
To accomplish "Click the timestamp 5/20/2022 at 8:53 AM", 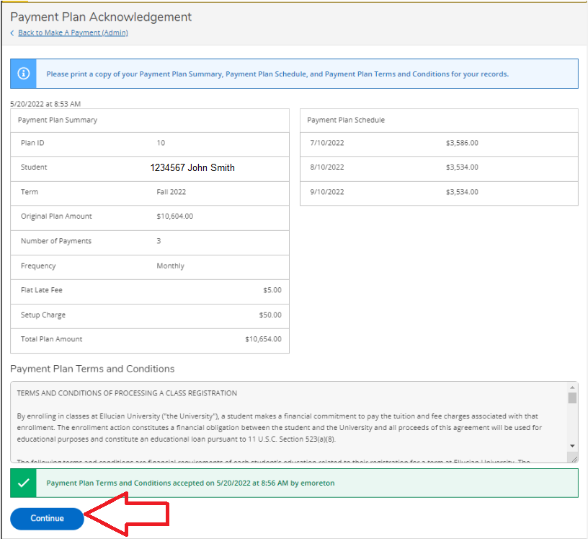I will 45,104.
